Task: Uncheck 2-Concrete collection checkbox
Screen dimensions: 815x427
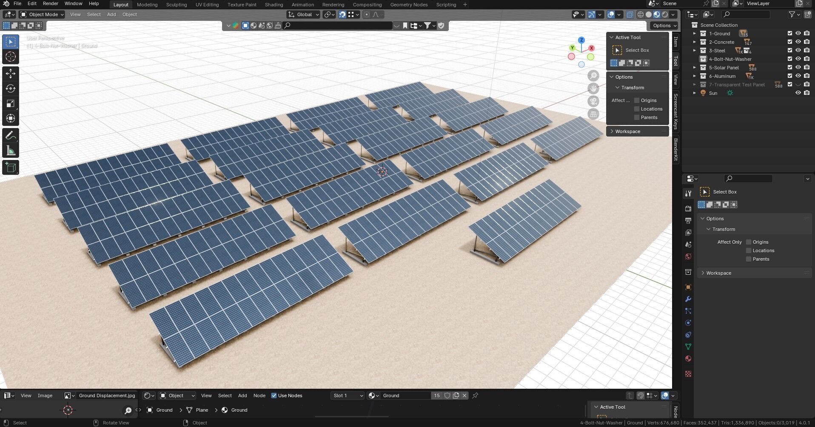Action: click(790, 42)
